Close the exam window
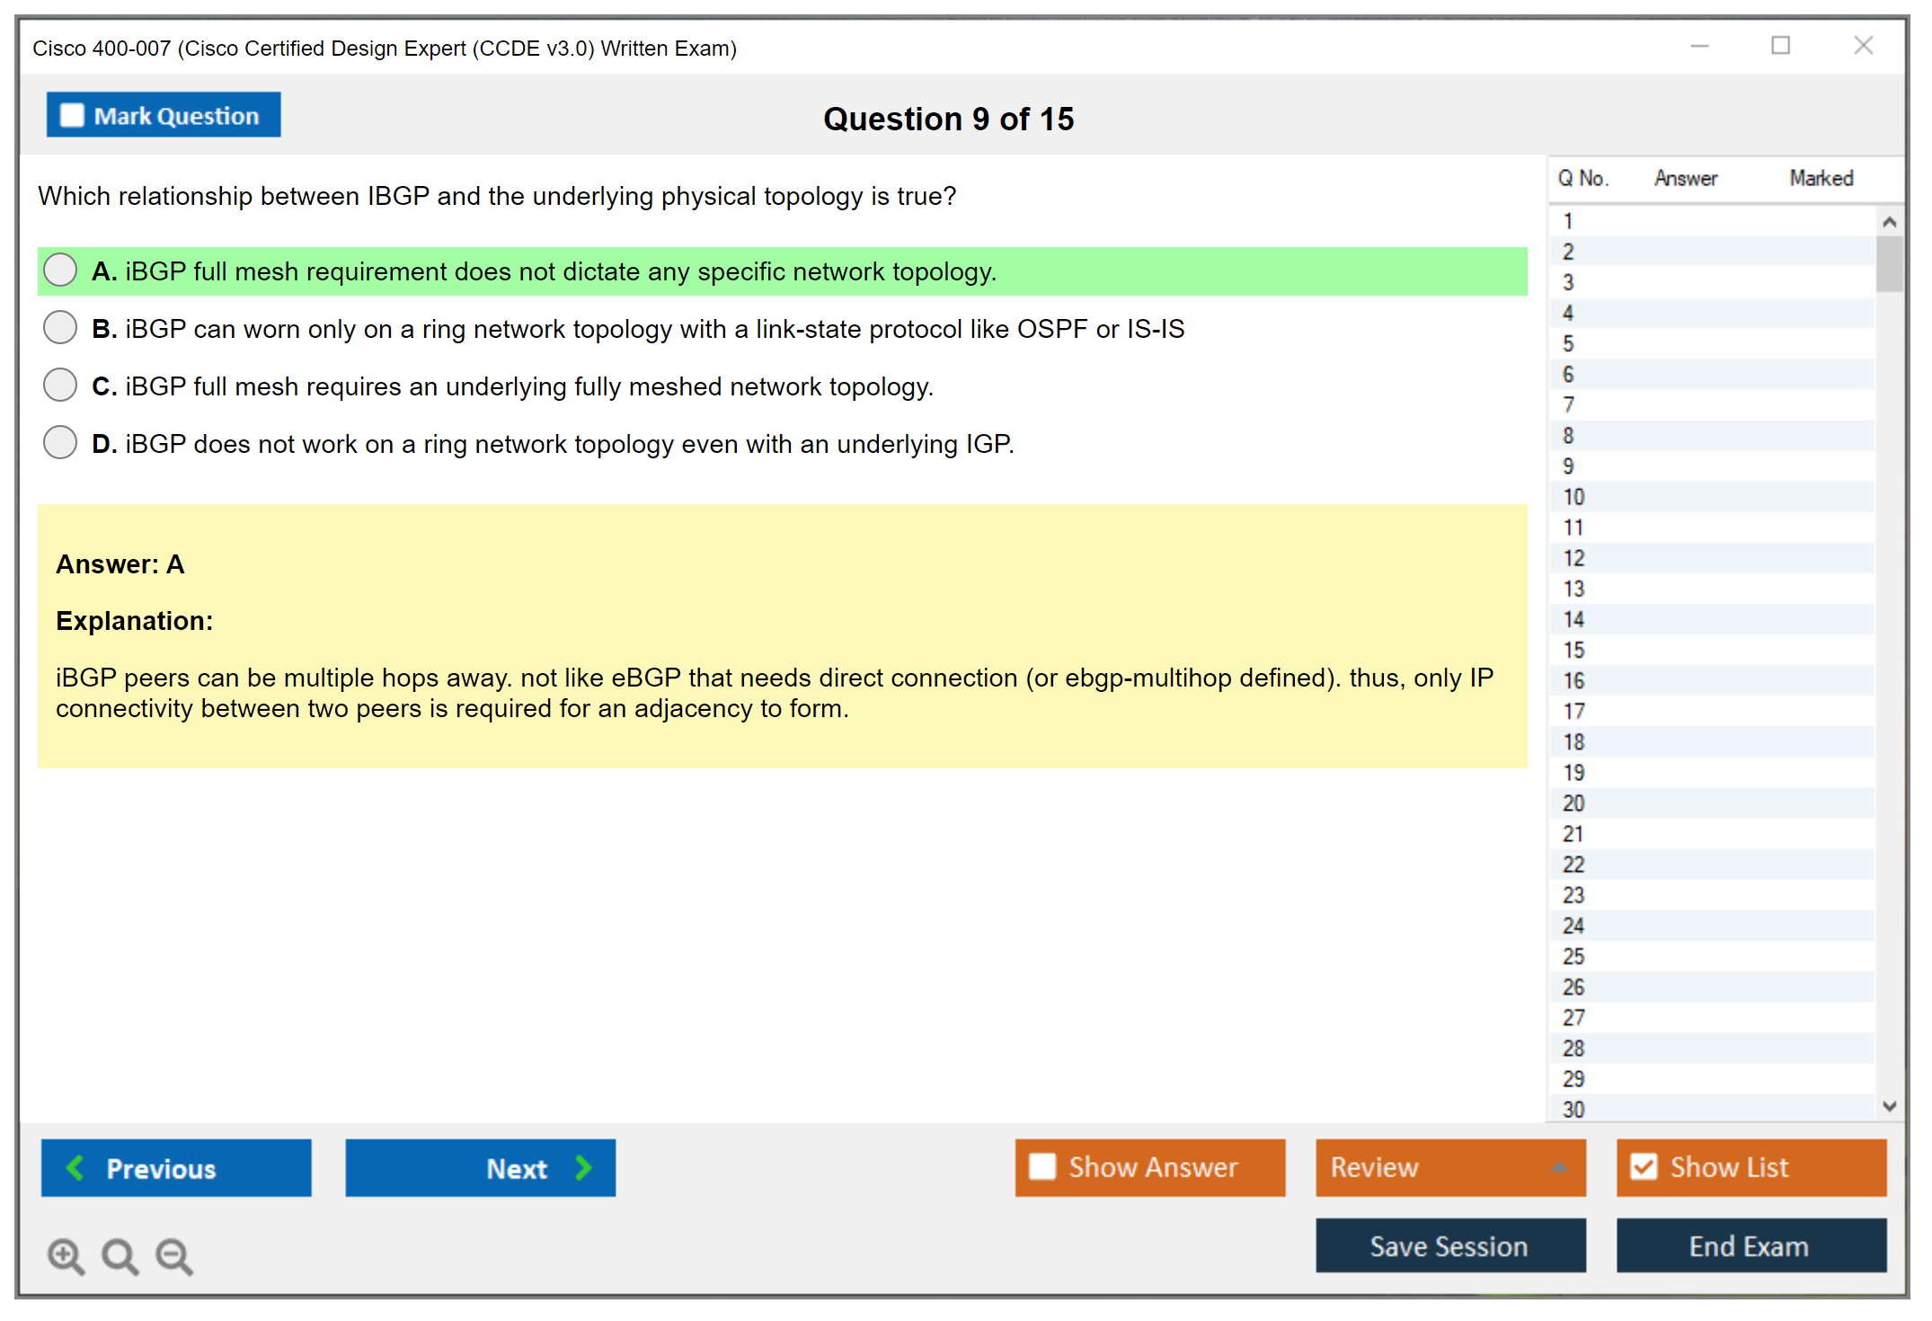The height and width of the screenshot is (1321, 1932). pos(1863,46)
